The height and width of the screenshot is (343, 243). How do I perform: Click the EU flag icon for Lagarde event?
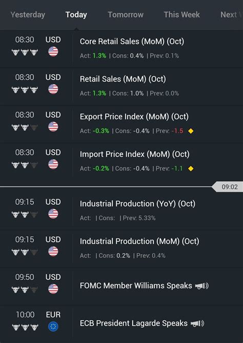(53, 327)
